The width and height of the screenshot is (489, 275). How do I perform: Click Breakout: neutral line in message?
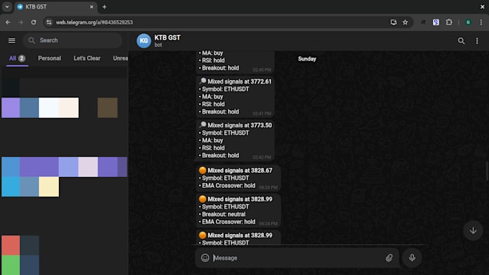tap(224, 215)
